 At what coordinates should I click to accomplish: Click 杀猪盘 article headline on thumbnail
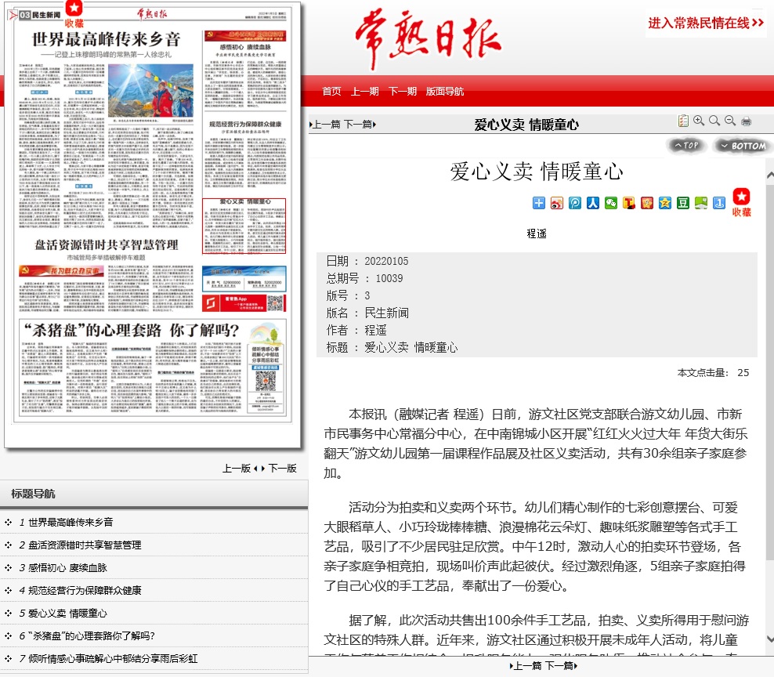coord(132,330)
